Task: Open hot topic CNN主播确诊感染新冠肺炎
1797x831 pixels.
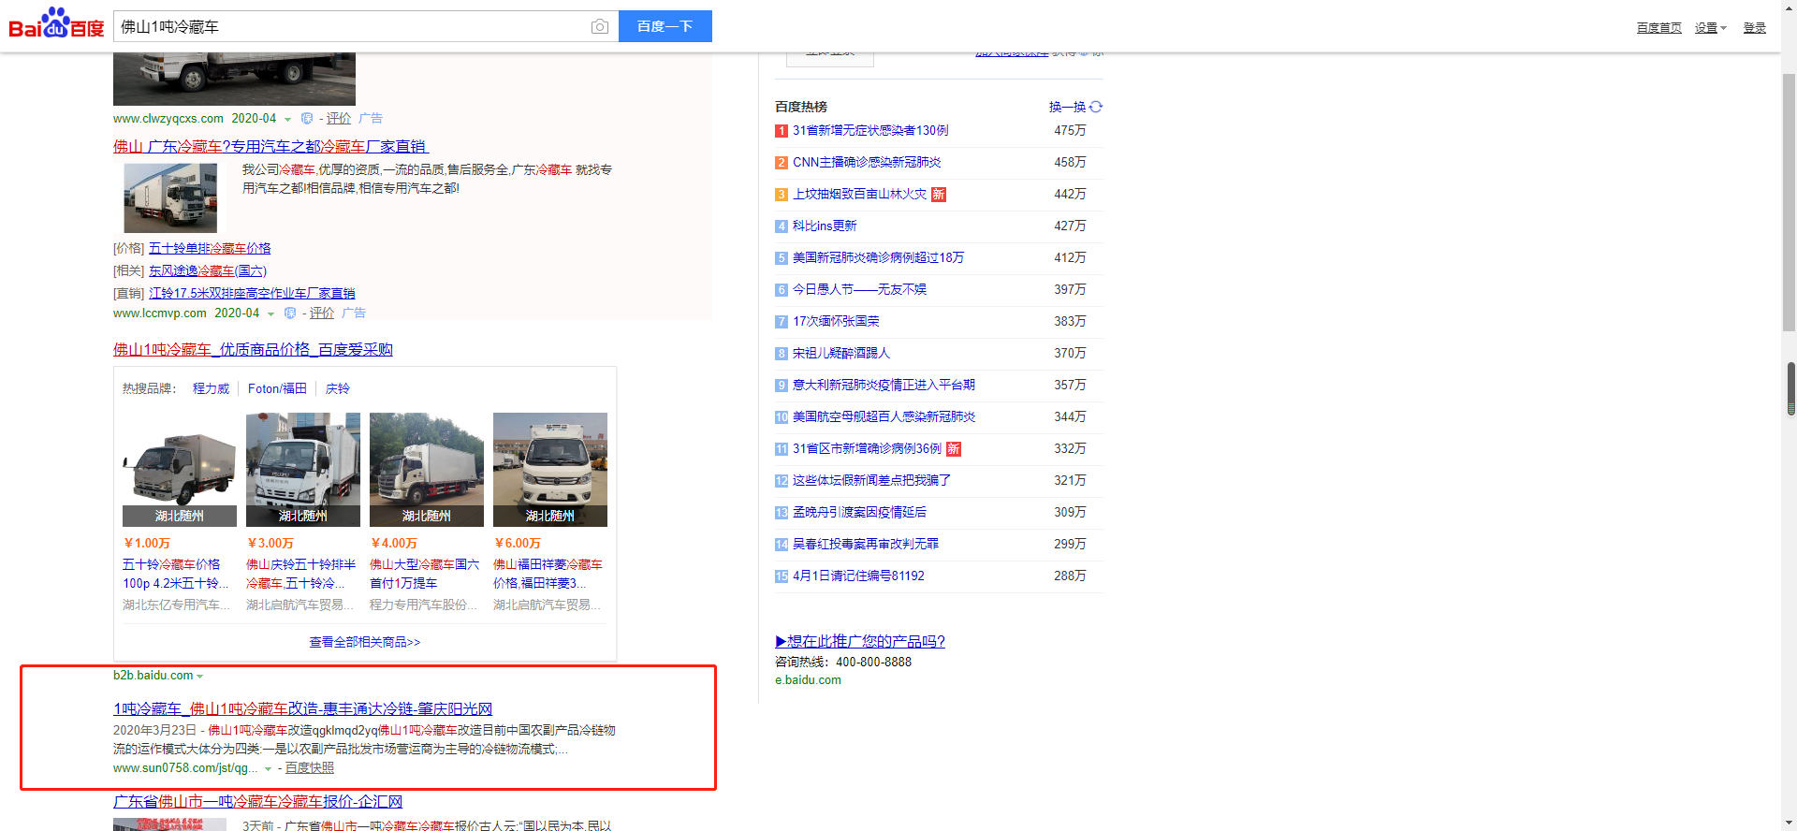Action: (867, 162)
